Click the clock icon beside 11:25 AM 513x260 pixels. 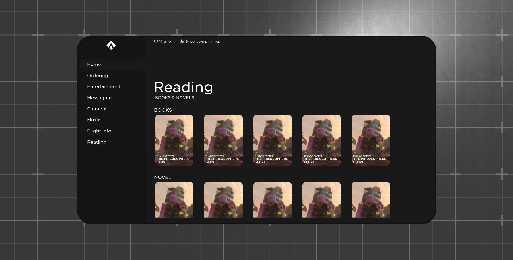[x=156, y=41]
